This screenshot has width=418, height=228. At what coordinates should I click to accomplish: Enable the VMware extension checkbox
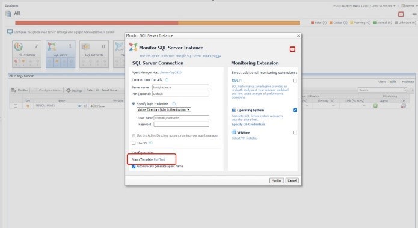click(295, 132)
